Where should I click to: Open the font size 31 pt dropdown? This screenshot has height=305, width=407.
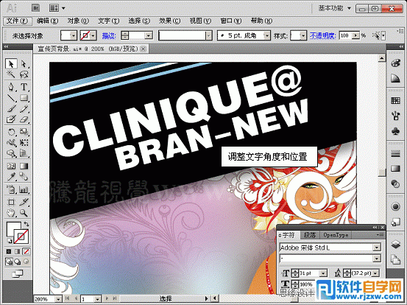coord(323,273)
